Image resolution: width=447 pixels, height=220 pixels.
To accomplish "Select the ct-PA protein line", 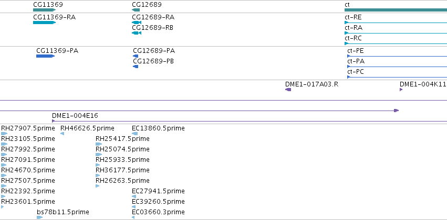I will (397, 67).
